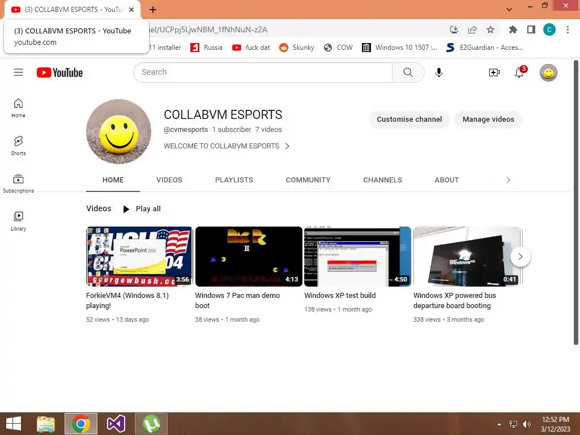This screenshot has width=580, height=435.
Task: Expand channel description chevron
Action: 287,146
